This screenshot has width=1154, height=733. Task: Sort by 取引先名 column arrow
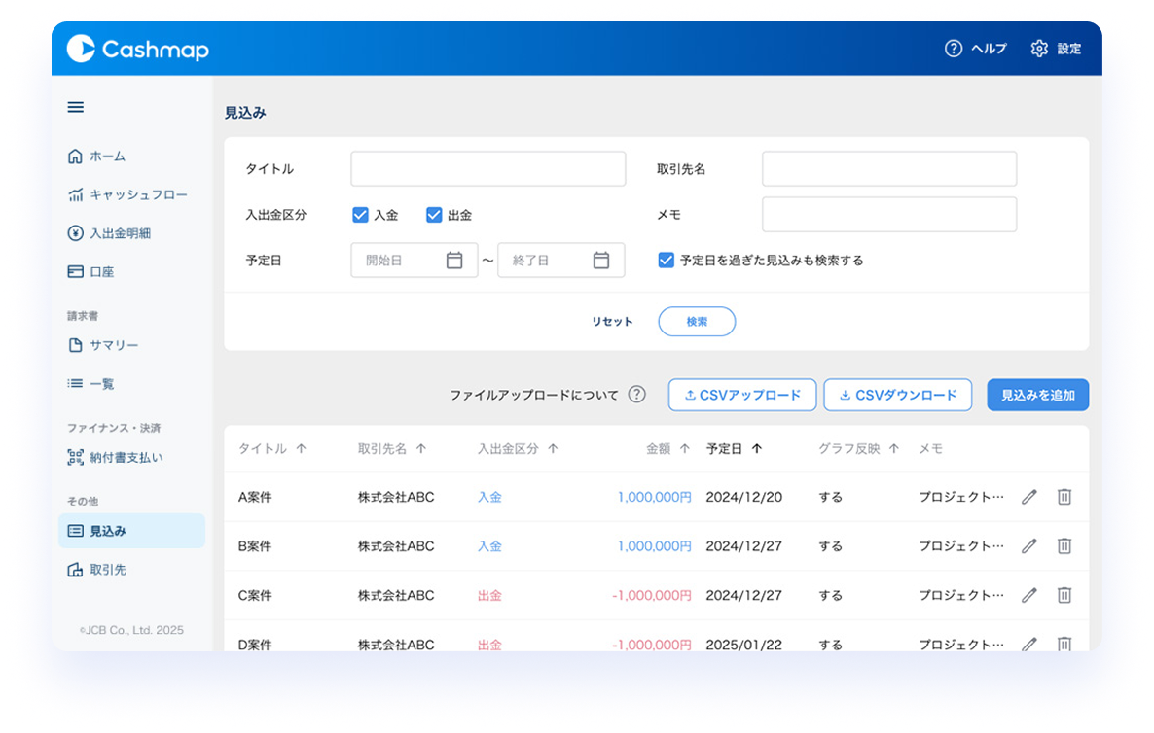coord(421,448)
